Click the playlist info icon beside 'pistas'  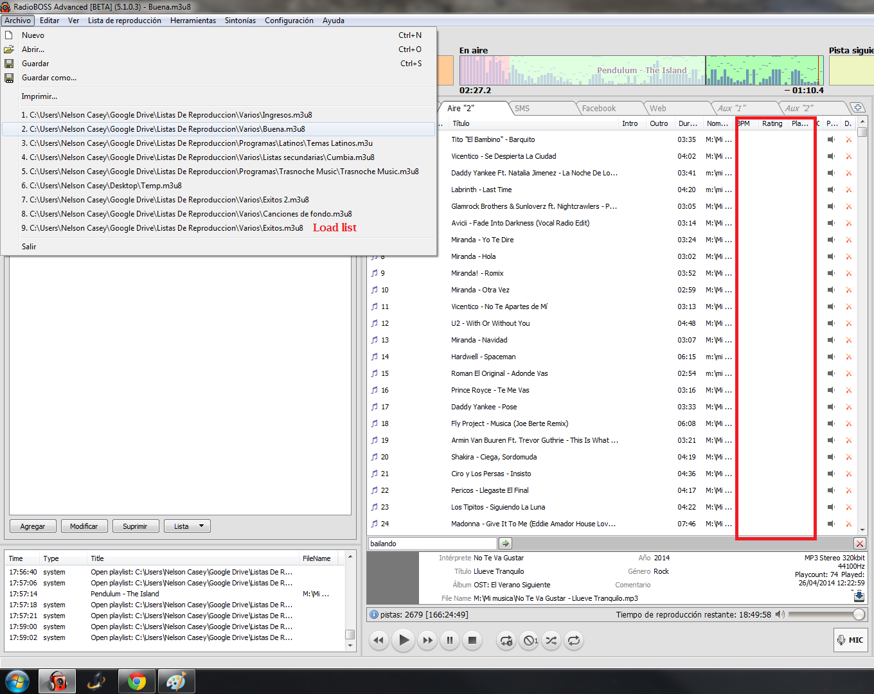tap(374, 615)
